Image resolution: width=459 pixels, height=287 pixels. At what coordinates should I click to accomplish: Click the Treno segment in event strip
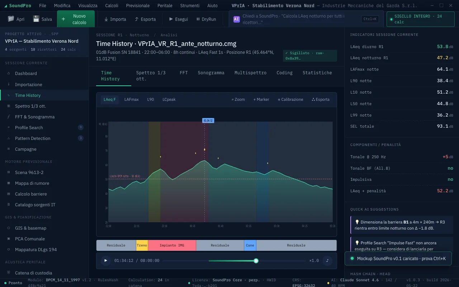[x=142, y=245]
